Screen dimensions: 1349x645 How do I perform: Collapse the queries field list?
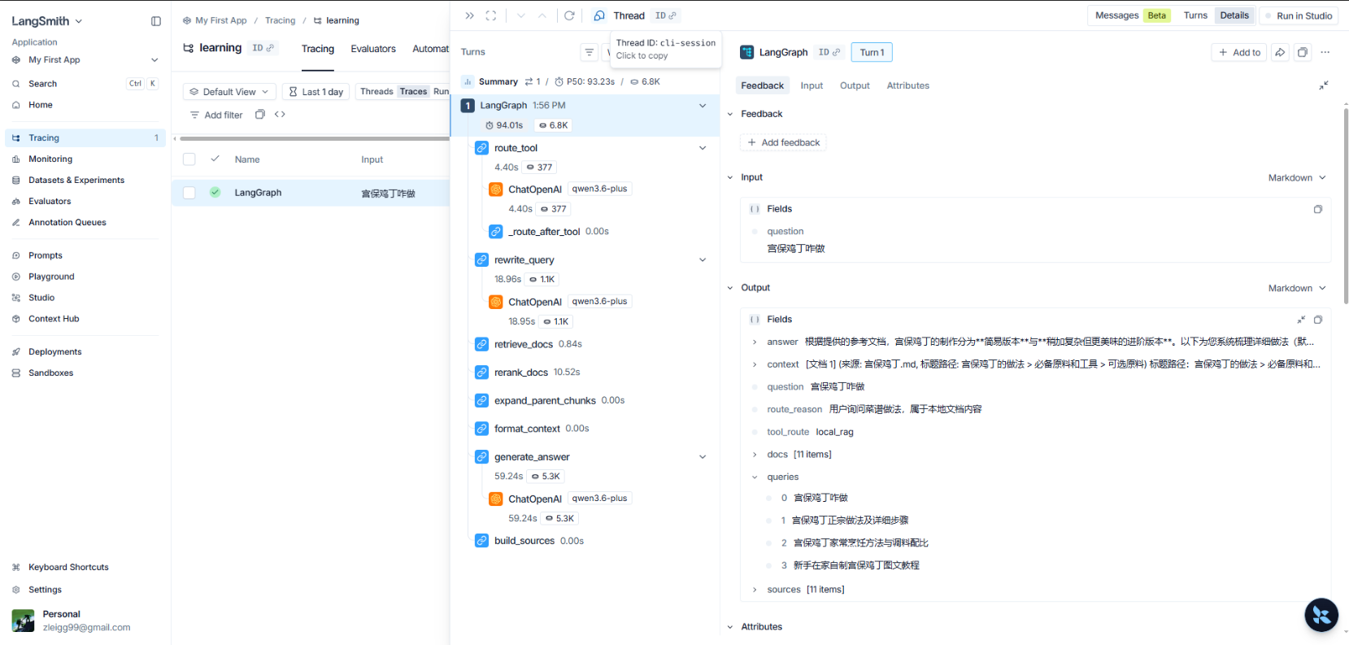[755, 477]
